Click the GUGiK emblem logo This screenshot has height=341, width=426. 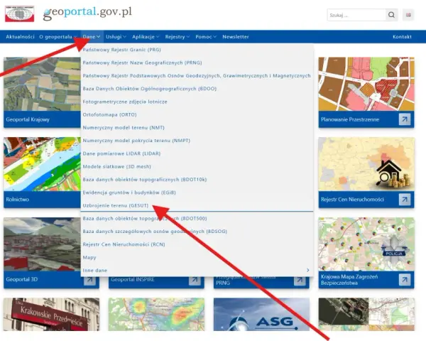20,13
